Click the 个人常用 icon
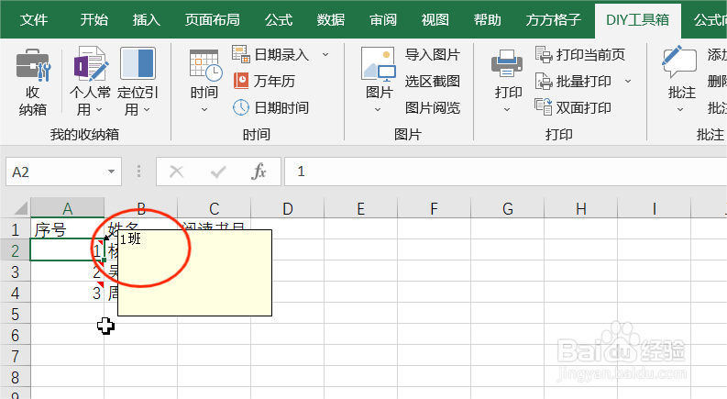 click(91, 63)
